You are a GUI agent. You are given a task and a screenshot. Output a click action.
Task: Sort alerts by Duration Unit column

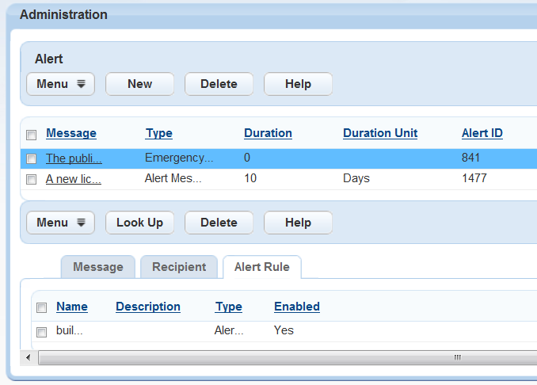[380, 133]
